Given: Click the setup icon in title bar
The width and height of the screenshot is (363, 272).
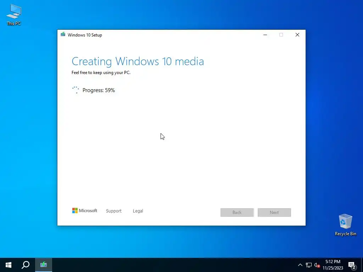Looking at the screenshot, I should pos(63,34).
